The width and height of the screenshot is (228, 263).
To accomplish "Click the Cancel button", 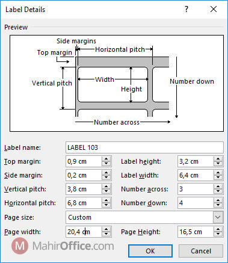I will click(x=201, y=251).
